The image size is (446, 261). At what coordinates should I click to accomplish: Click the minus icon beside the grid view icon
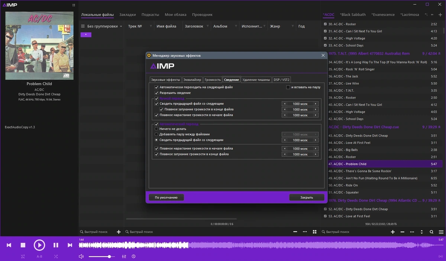(295, 232)
